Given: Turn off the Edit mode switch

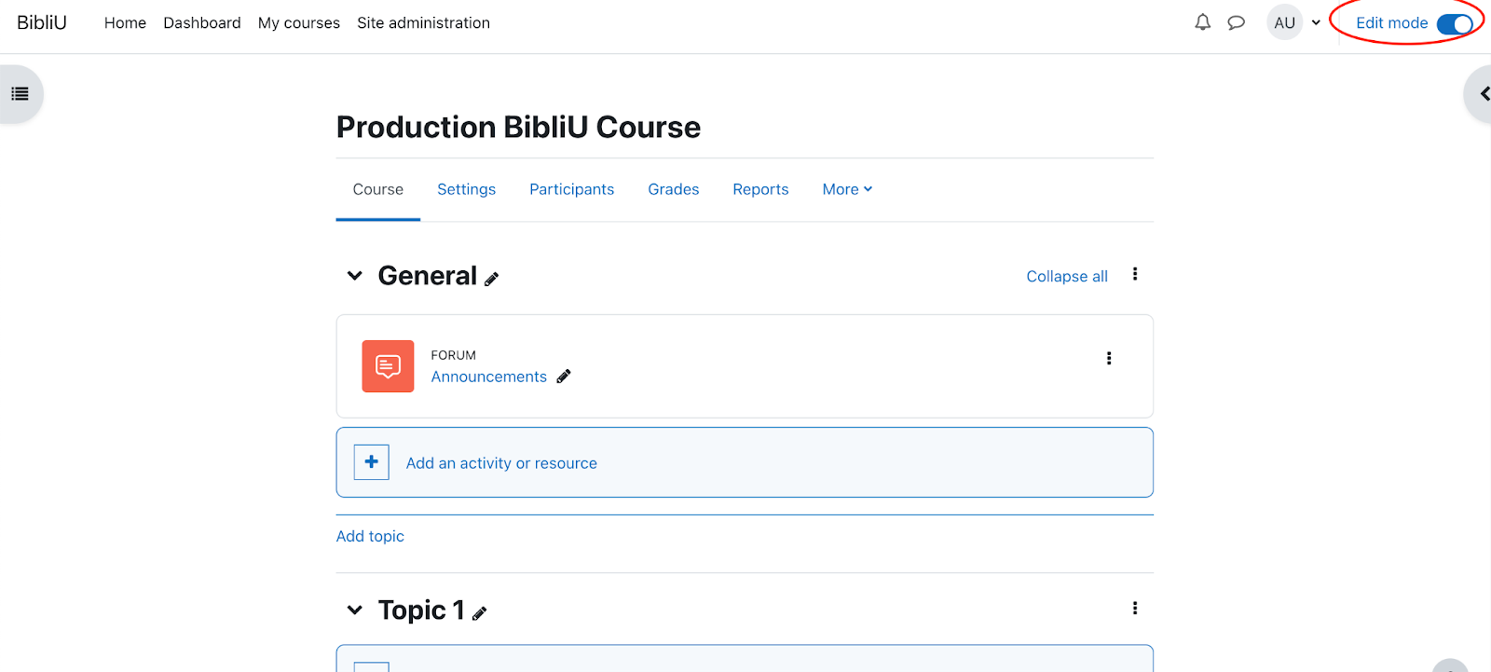Looking at the screenshot, I should click(x=1455, y=23).
